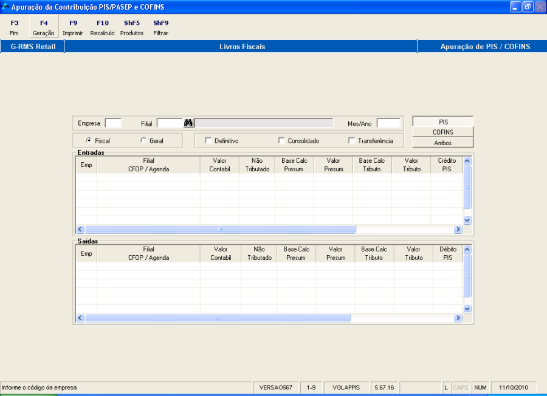Click the F3 Fim toolbar button

(15, 27)
